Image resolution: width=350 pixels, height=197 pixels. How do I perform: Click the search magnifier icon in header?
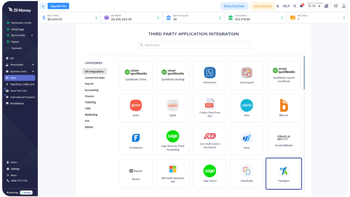click(x=295, y=6)
